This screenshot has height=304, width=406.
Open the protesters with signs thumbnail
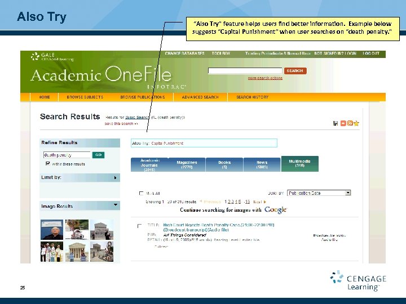[x=52, y=252]
